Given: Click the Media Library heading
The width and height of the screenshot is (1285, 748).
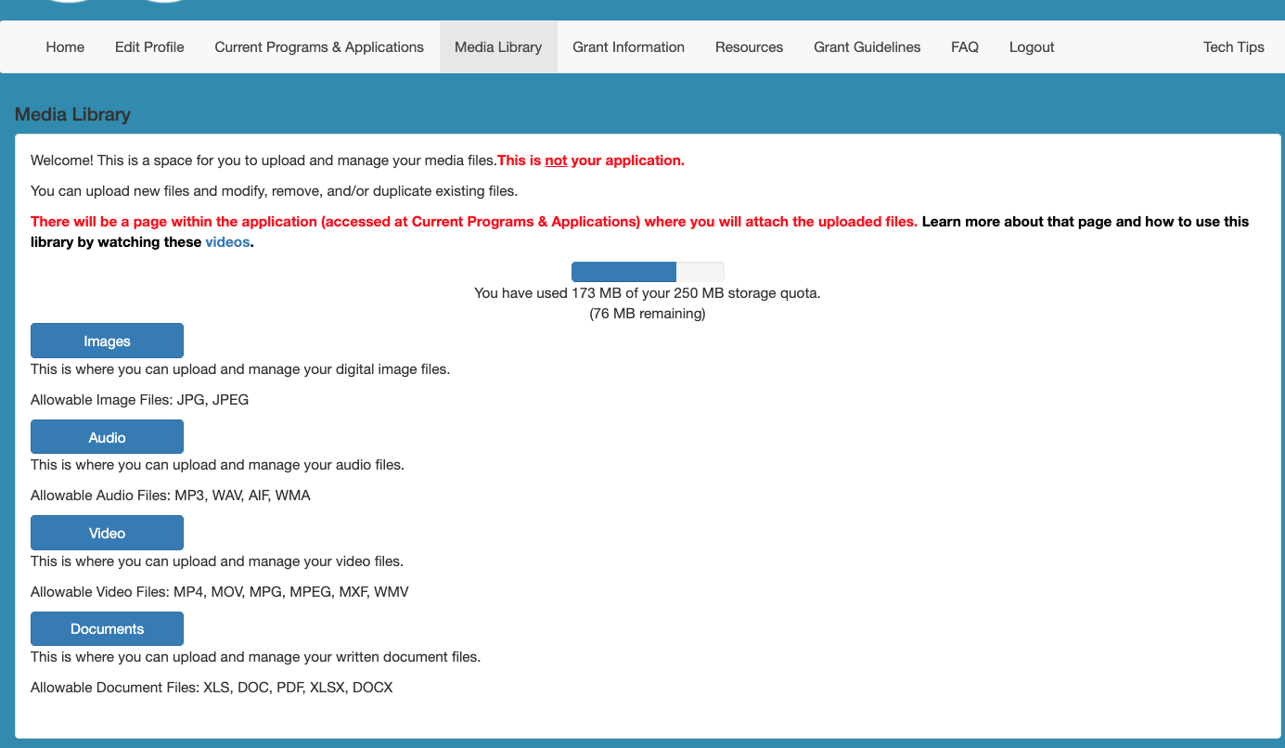Looking at the screenshot, I should tap(72, 114).
